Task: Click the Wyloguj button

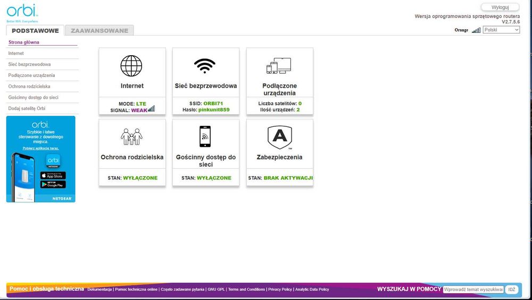Action: coord(500,7)
